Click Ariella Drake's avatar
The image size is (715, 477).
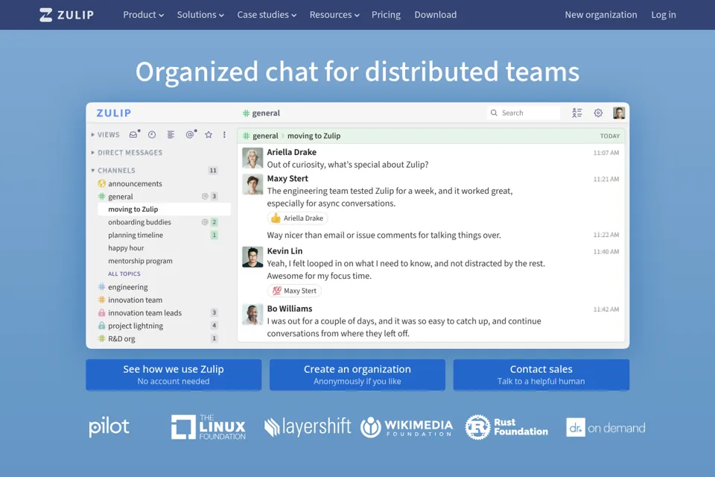coord(252,158)
